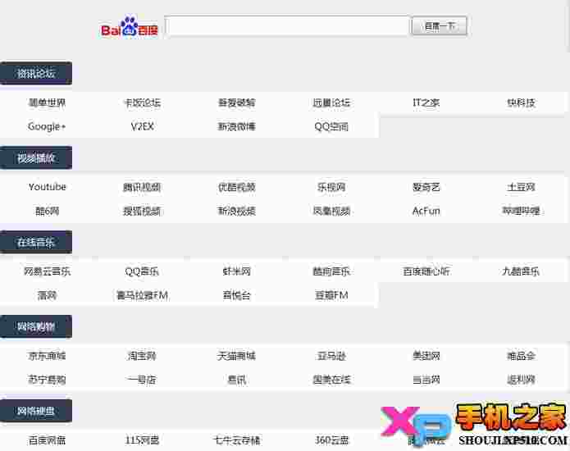Go to the 淘宝网 link

[x=142, y=356]
